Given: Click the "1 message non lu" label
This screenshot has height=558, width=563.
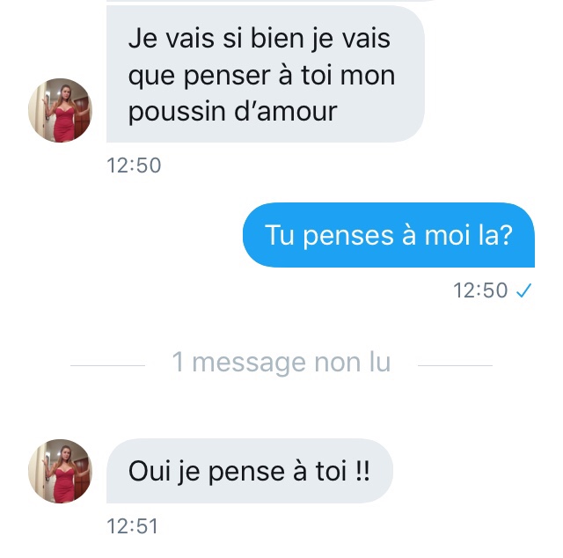Looking at the screenshot, I should [x=281, y=362].
